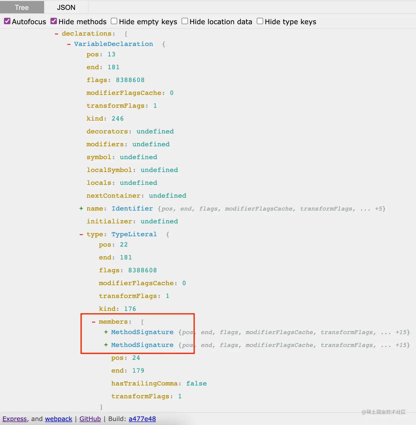Viewport: 416px width, 425px height.
Task: Click the Identifier node label
Action: [x=132, y=209]
